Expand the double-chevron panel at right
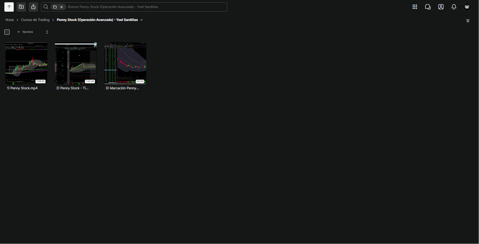This screenshot has width=479, height=244. click(x=468, y=21)
